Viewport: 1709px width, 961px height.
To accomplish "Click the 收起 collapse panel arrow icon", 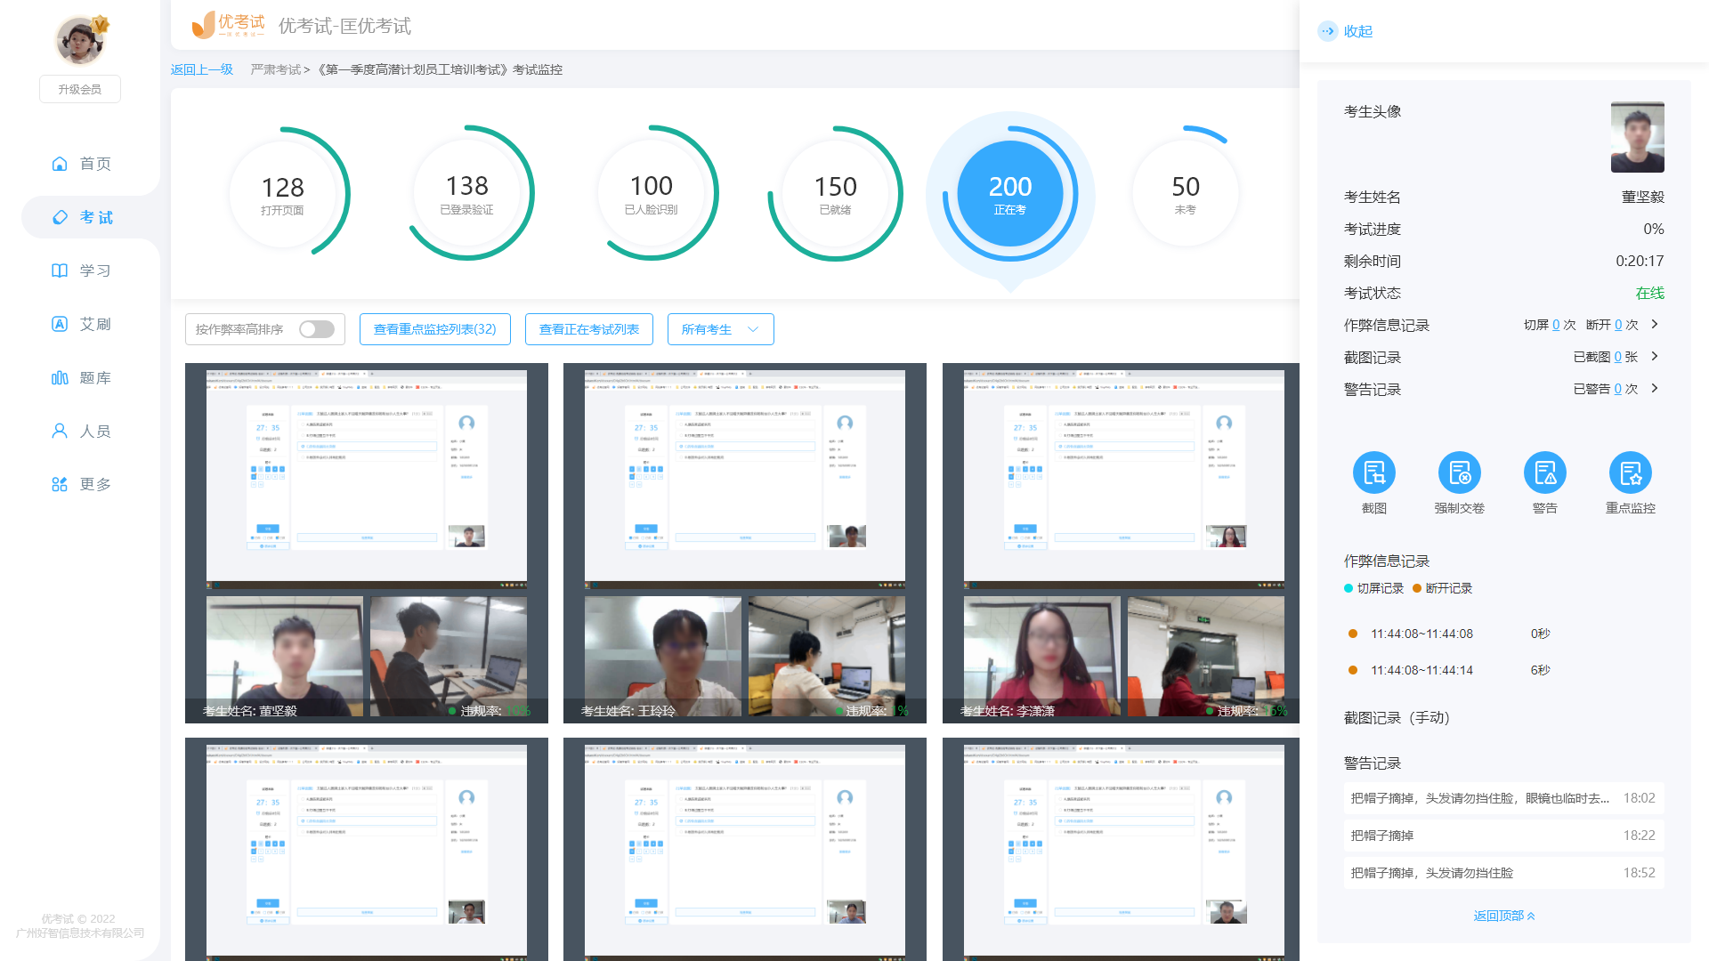I will [x=1327, y=31].
